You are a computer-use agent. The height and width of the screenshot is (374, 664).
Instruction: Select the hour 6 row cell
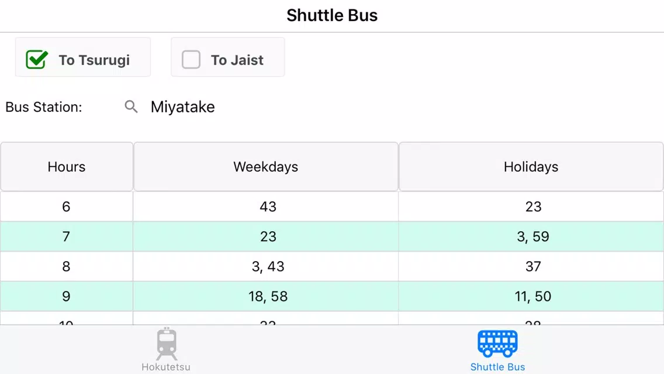67,207
